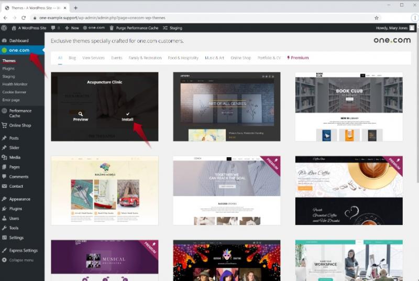419x281 pixels.
Task: Click the Comments icon in sidebar
Action: click(4, 177)
